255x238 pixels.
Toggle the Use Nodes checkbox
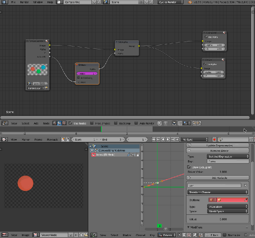tap(70, 123)
